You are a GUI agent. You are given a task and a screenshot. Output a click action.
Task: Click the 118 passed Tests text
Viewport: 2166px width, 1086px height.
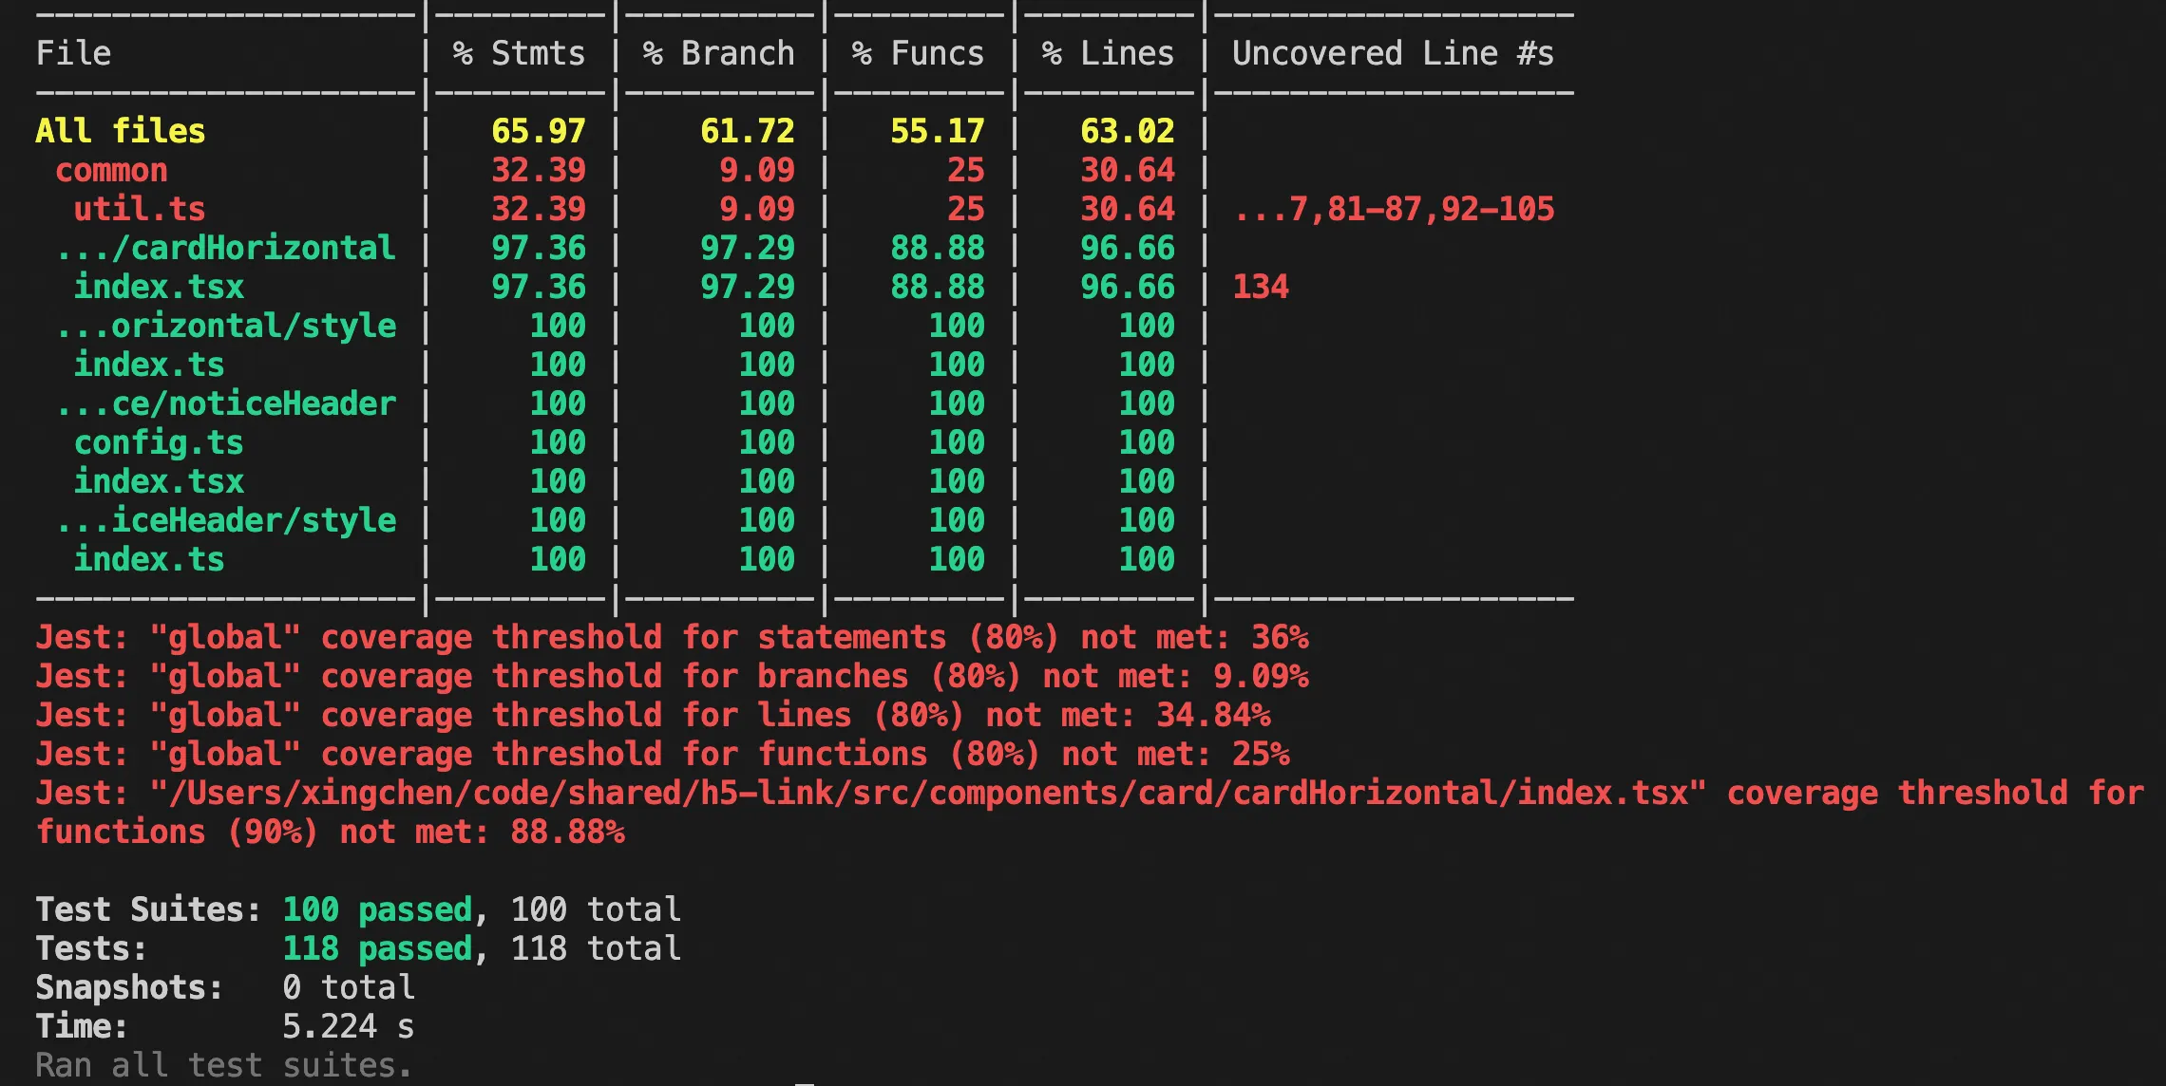tap(377, 948)
